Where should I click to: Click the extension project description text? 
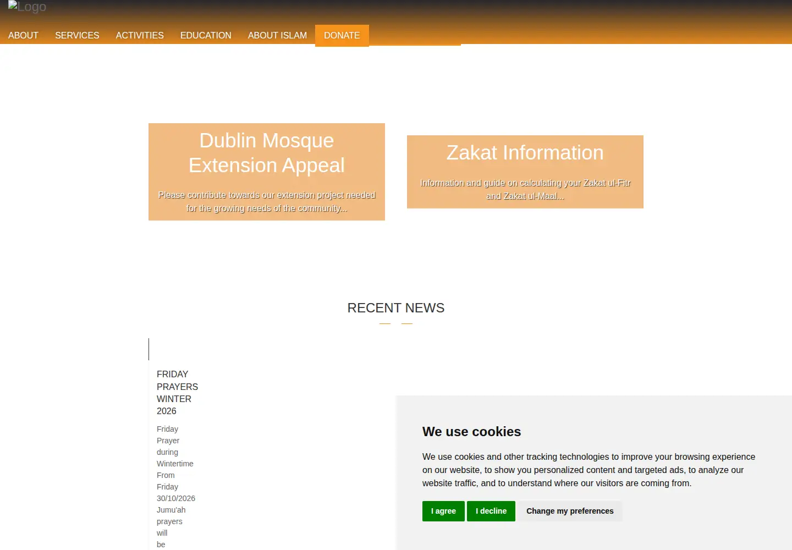coord(267,202)
